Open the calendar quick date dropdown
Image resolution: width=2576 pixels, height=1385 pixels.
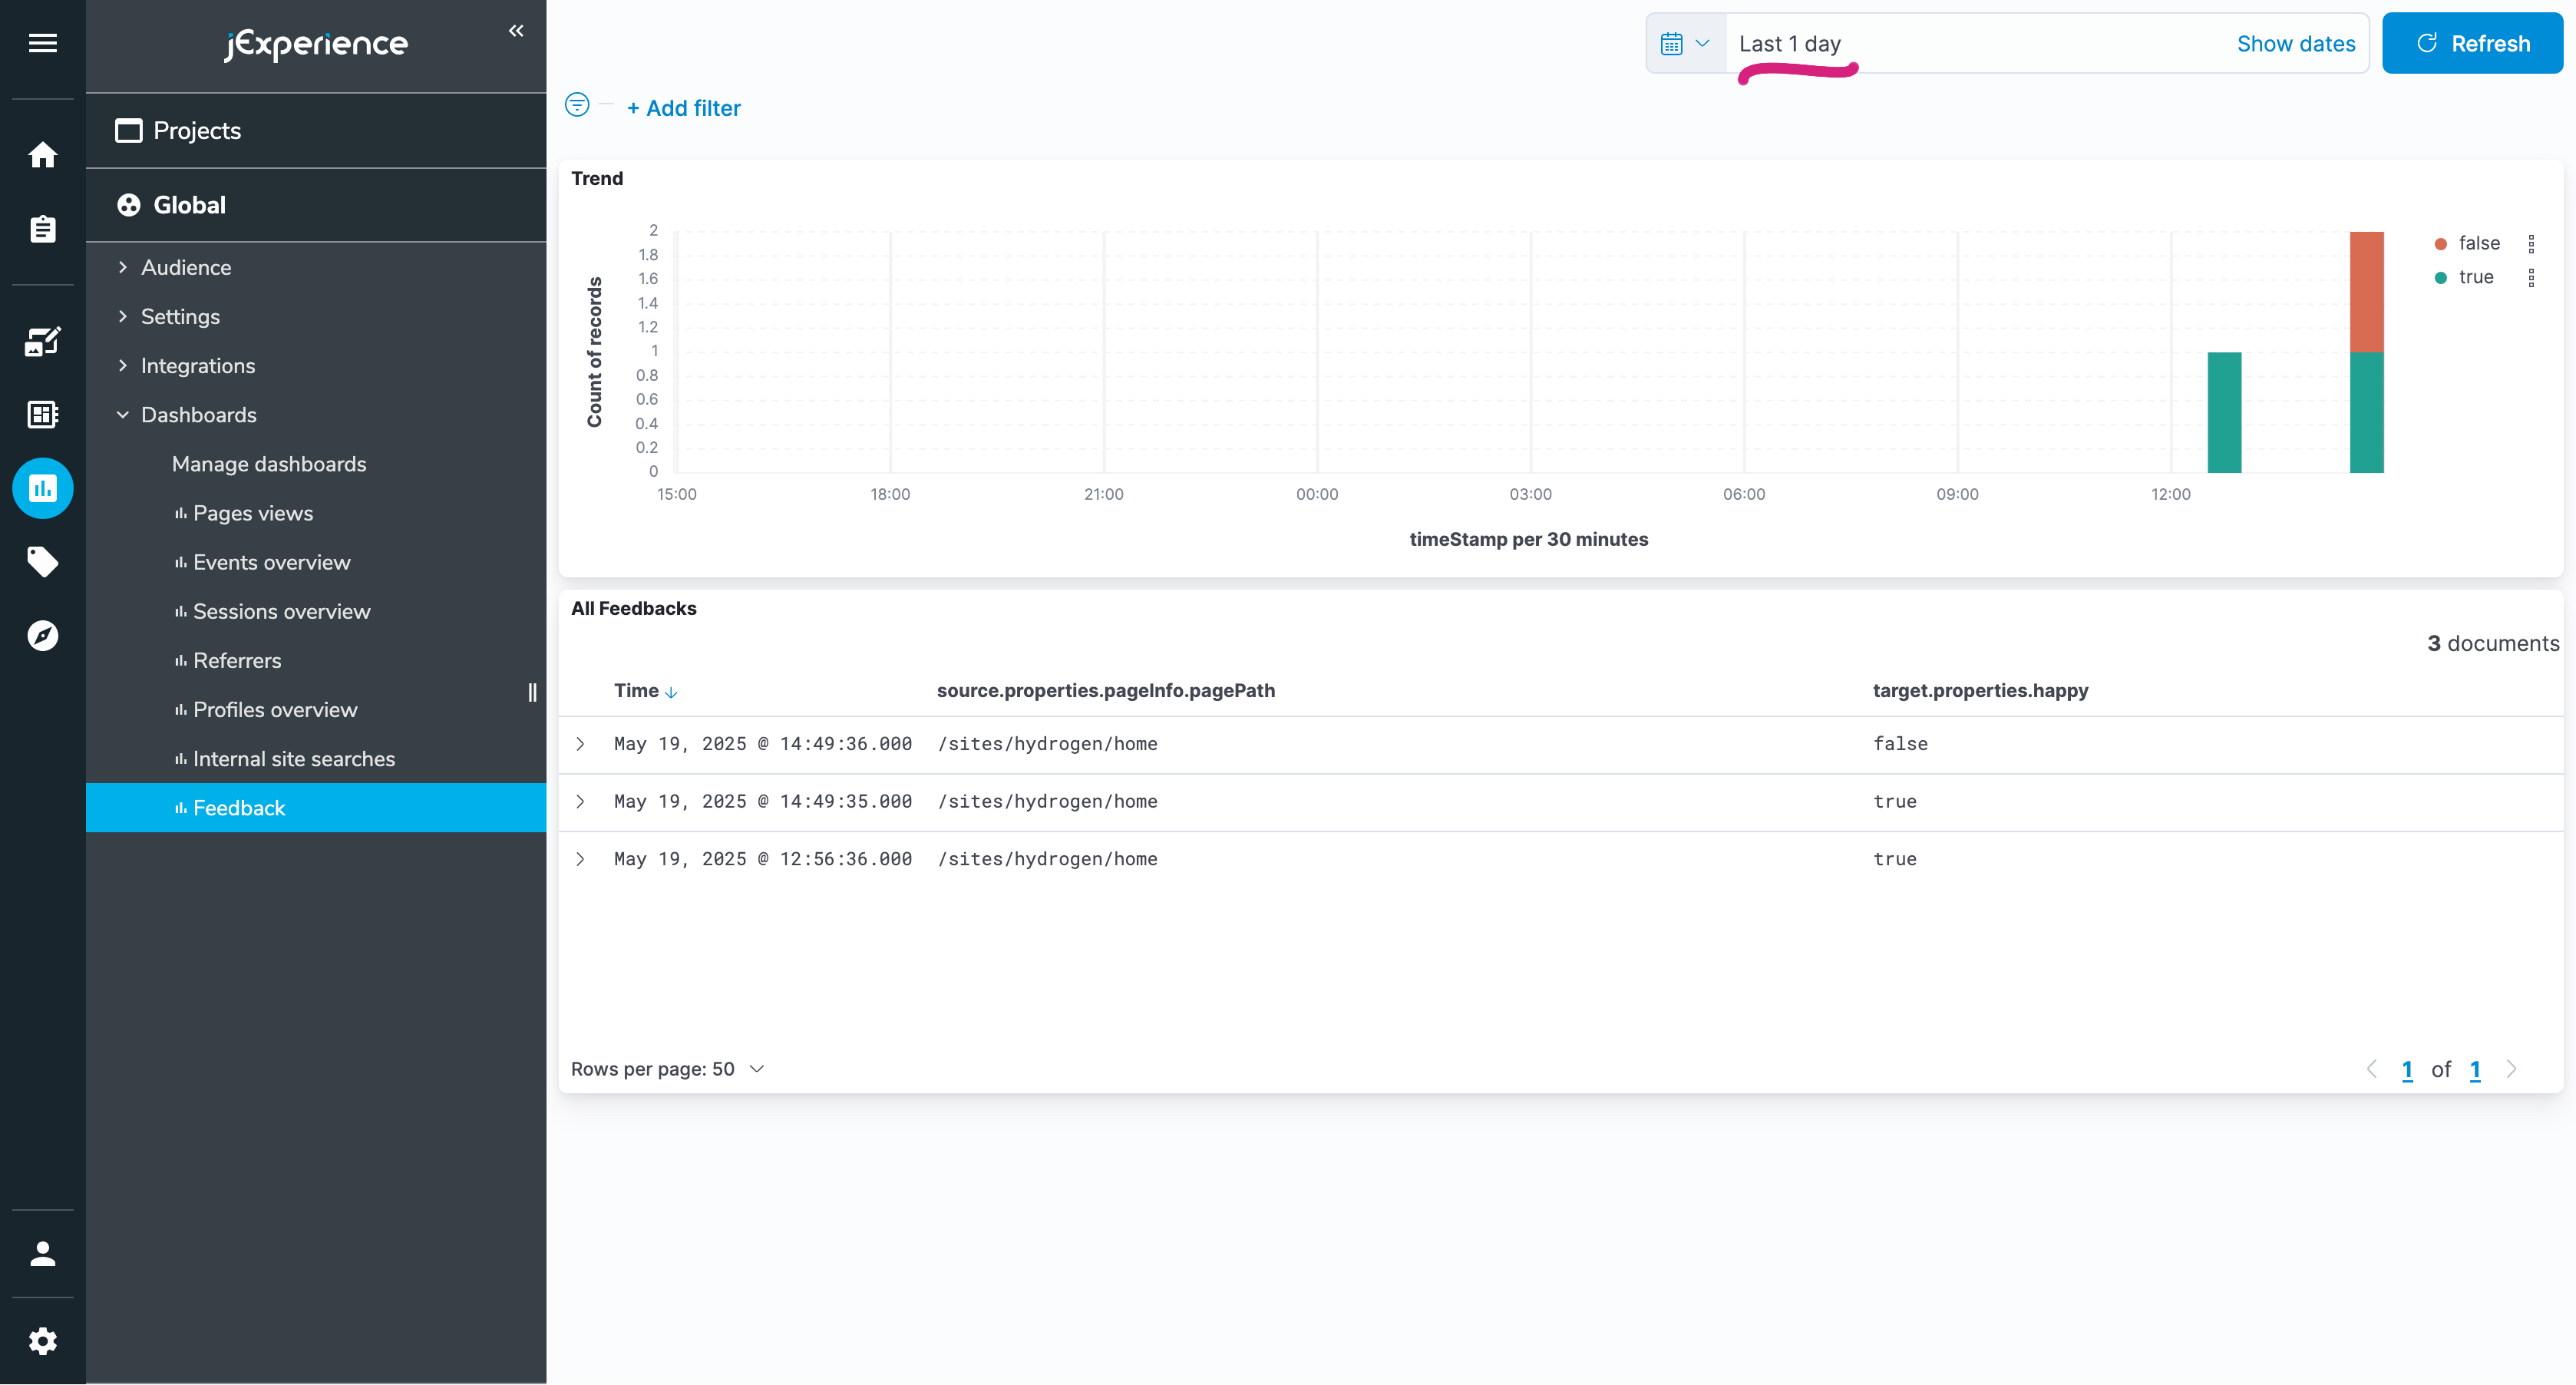pos(1685,44)
